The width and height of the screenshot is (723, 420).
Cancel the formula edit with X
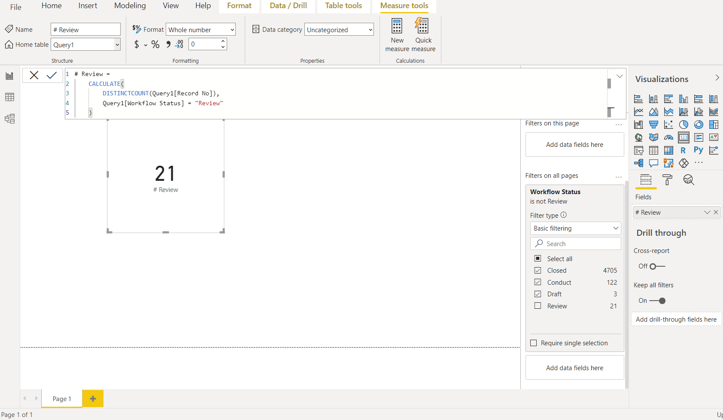click(34, 75)
